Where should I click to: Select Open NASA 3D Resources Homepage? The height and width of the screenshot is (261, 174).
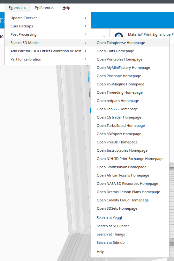coord(130,184)
